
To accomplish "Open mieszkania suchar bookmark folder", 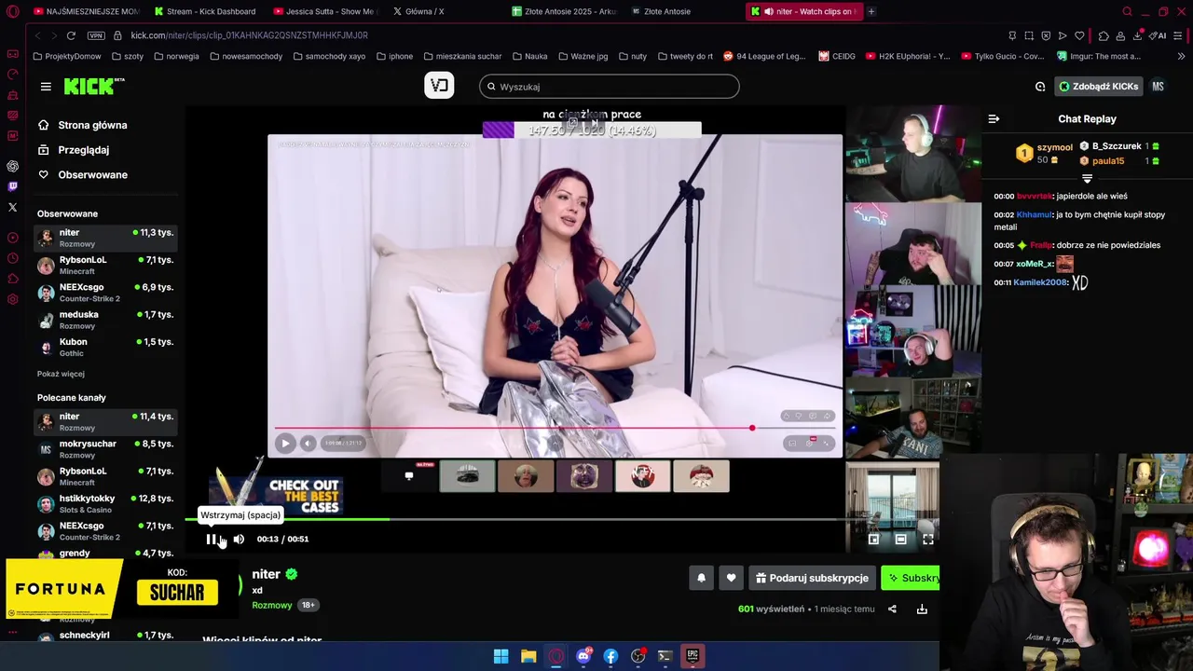I will coord(462,56).
